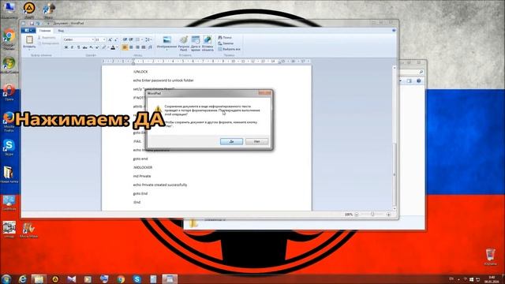Click the Decrease indent icon

click(125, 39)
